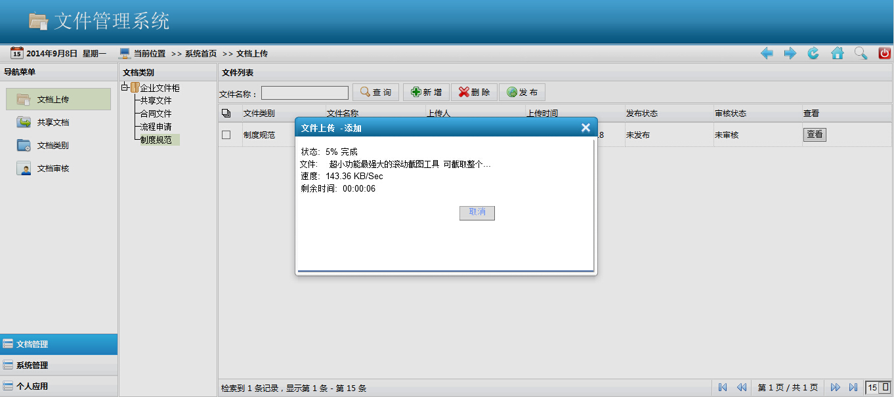
Task: Click the 文件名称 input field
Action: pos(305,93)
